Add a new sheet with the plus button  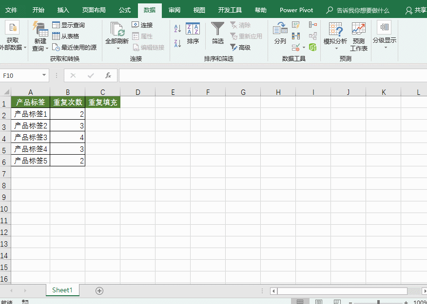click(x=99, y=291)
